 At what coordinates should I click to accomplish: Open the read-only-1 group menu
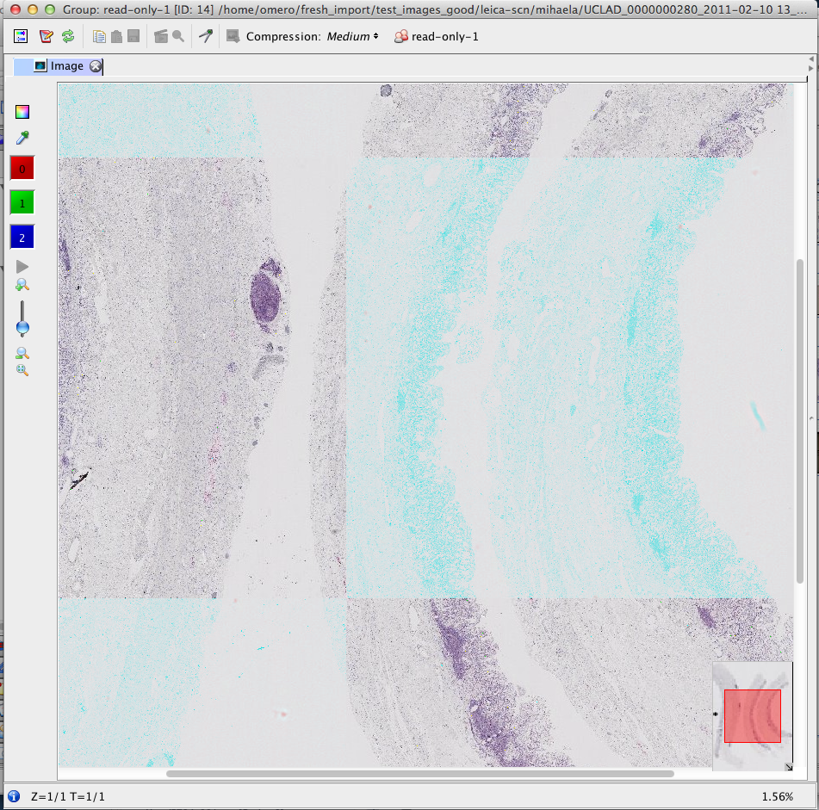436,37
